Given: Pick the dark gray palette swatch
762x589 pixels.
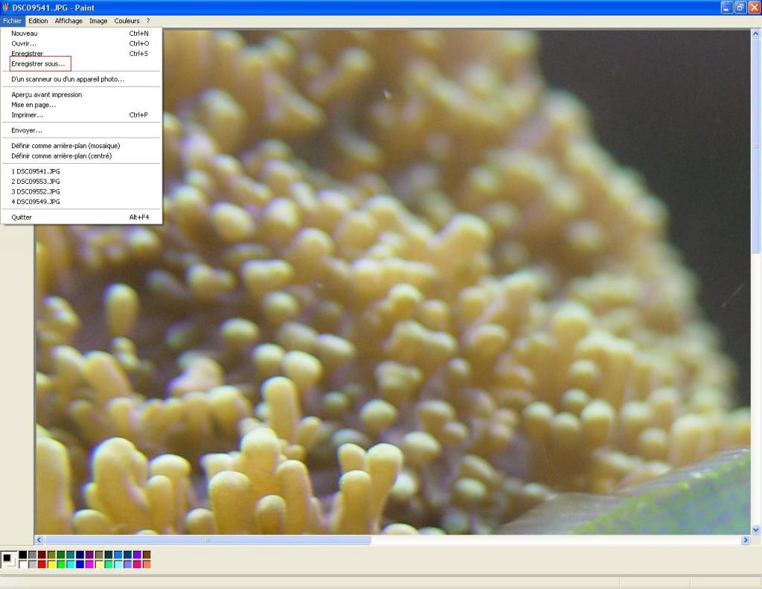Looking at the screenshot, I should [x=32, y=555].
